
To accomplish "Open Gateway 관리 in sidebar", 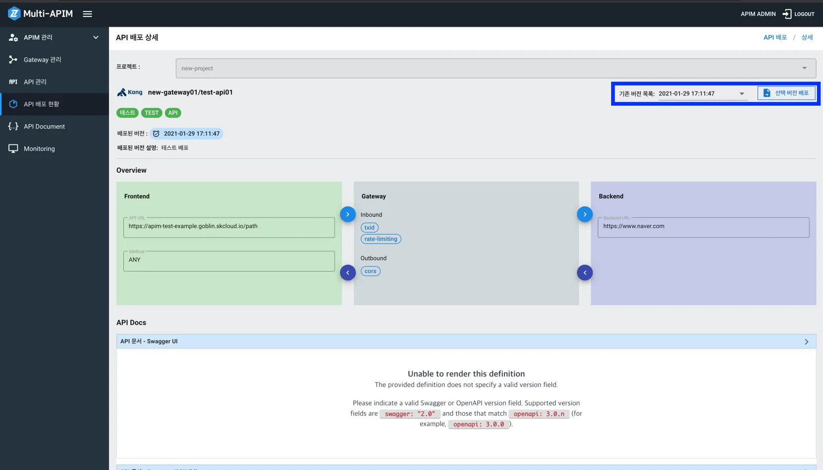I will point(43,60).
